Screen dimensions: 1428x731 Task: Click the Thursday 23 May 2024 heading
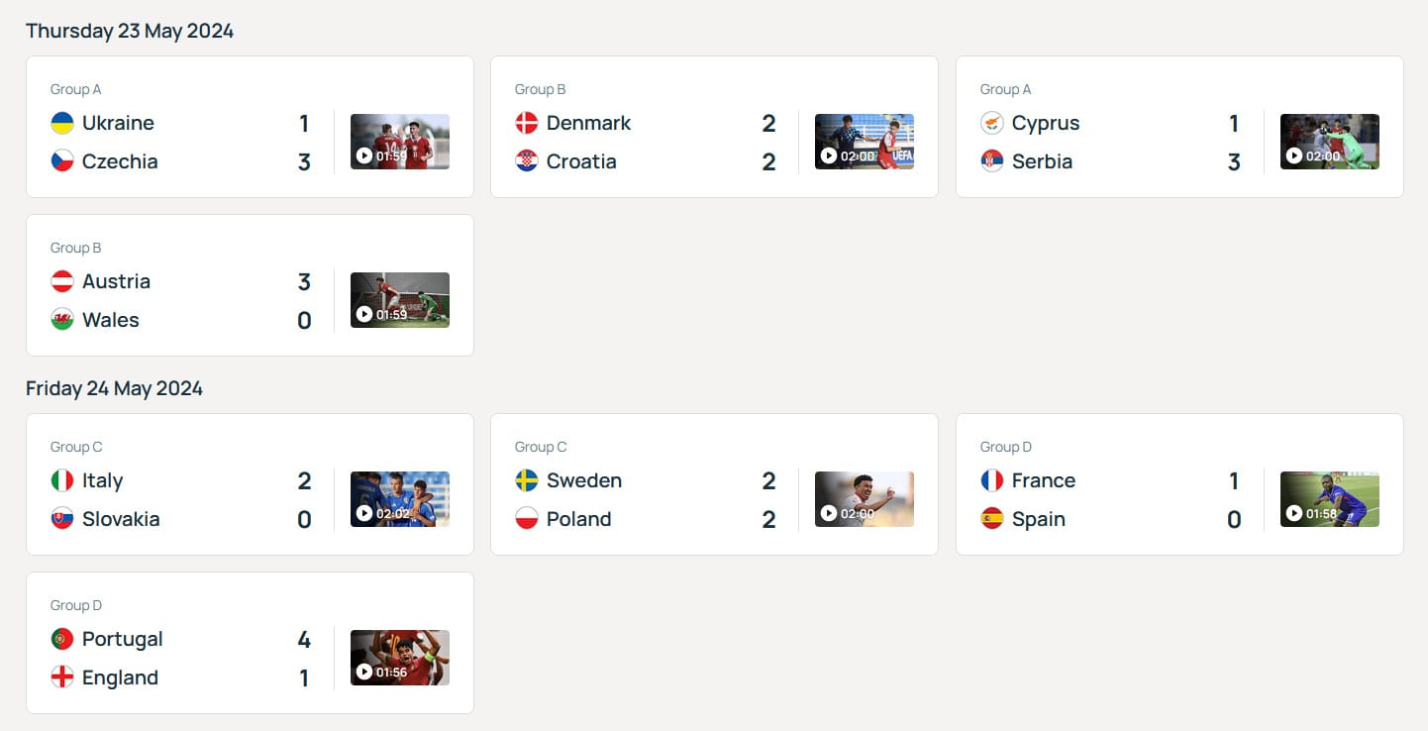(x=130, y=31)
